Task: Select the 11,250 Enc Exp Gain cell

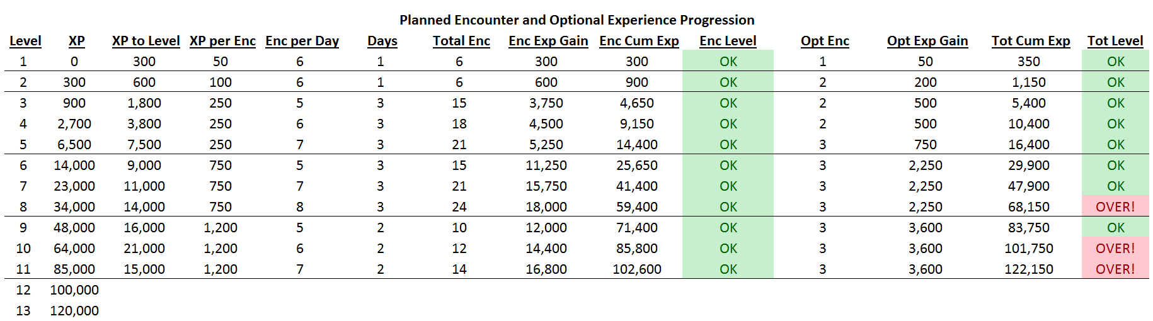Action: 546,166
